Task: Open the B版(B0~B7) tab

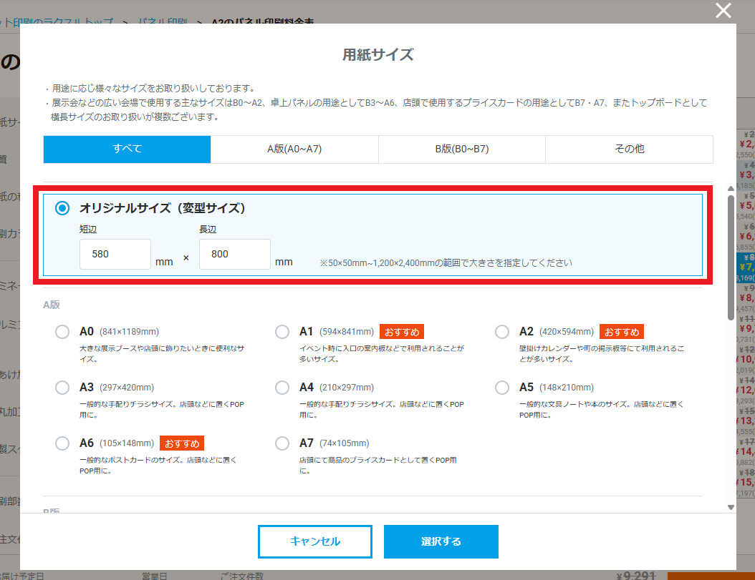Action: 461,149
